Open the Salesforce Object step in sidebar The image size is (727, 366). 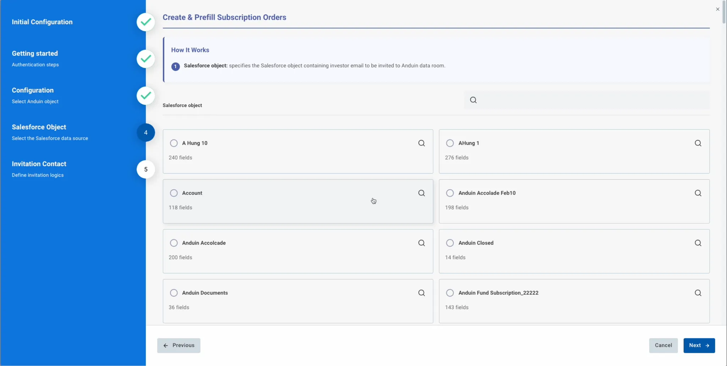(39, 127)
